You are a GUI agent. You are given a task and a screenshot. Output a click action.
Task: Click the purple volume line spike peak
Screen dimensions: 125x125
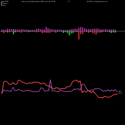50,80
